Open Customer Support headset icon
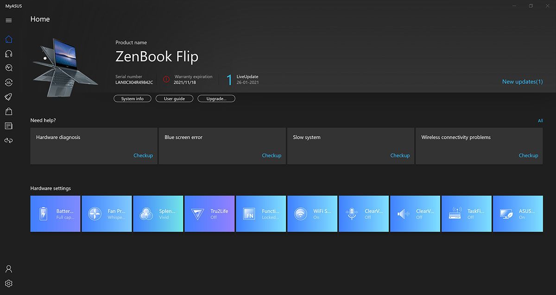The width and height of the screenshot is (556, 295). coord(8,54)
